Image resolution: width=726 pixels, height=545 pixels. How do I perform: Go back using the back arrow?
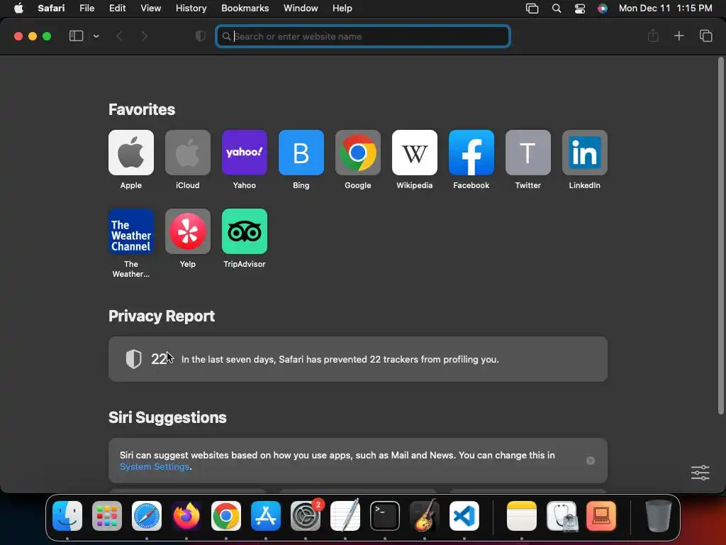coord(119,36)
